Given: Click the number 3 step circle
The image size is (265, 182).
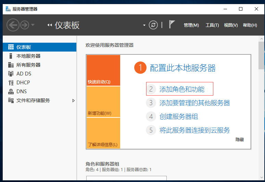Looking at the screenshot, I should pos(151,103).
